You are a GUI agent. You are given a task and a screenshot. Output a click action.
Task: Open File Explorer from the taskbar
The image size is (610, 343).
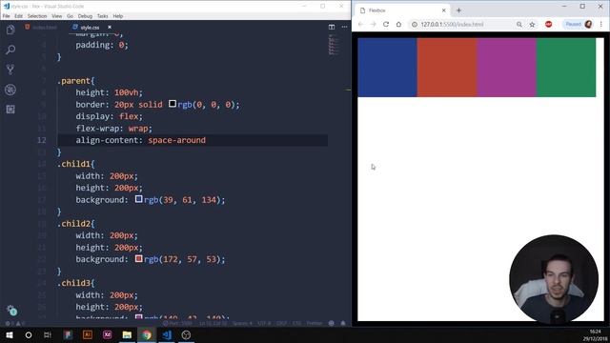point(127,334)
